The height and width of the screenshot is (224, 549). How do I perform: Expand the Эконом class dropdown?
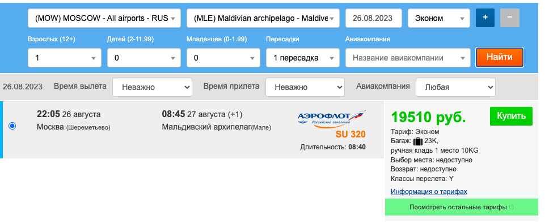pyautogui.click(x=439, y=18)
